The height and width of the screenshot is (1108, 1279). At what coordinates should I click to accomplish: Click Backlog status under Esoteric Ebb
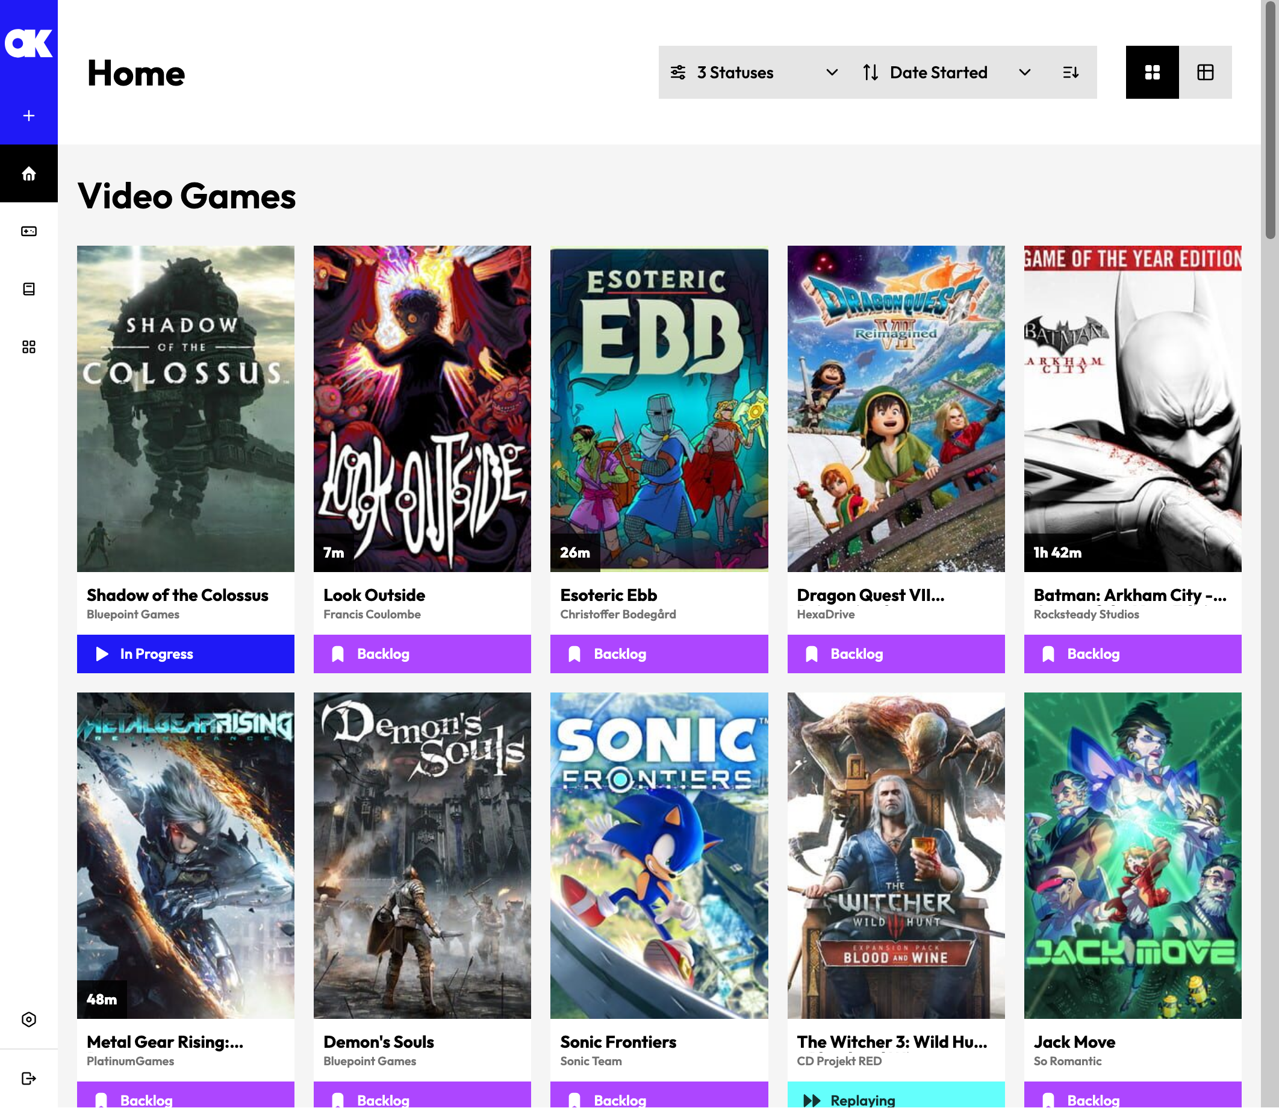coord(658,653)
